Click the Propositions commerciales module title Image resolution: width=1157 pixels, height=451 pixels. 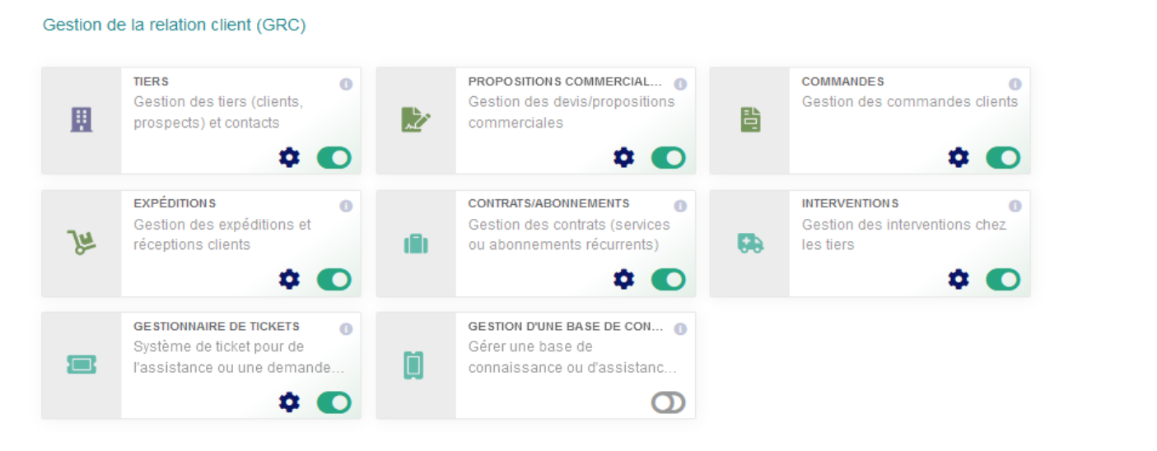pos(565,81)
